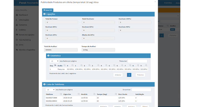Click the Ligações info icon
Screen dimensions: 197x107
(x=44, y=14)
